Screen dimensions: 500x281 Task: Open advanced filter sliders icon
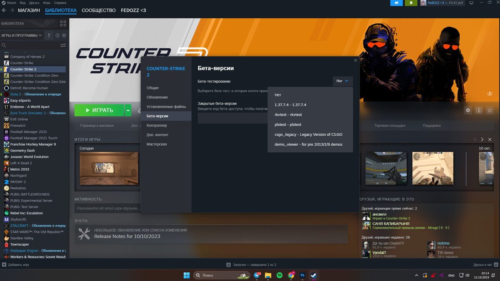click(x=63, y=45)
